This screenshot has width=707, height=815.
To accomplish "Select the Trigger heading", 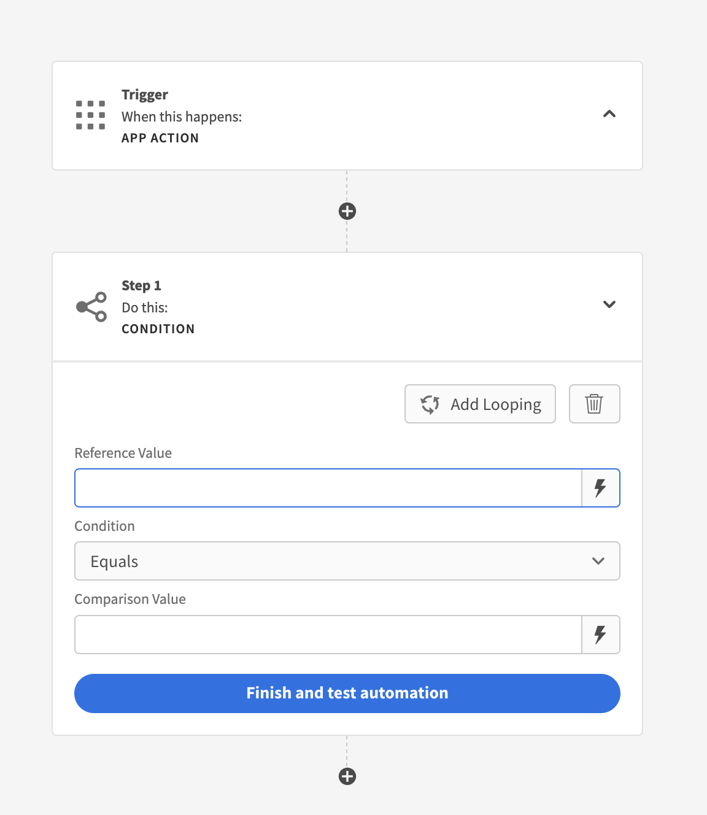I will (x=144, y=95).
